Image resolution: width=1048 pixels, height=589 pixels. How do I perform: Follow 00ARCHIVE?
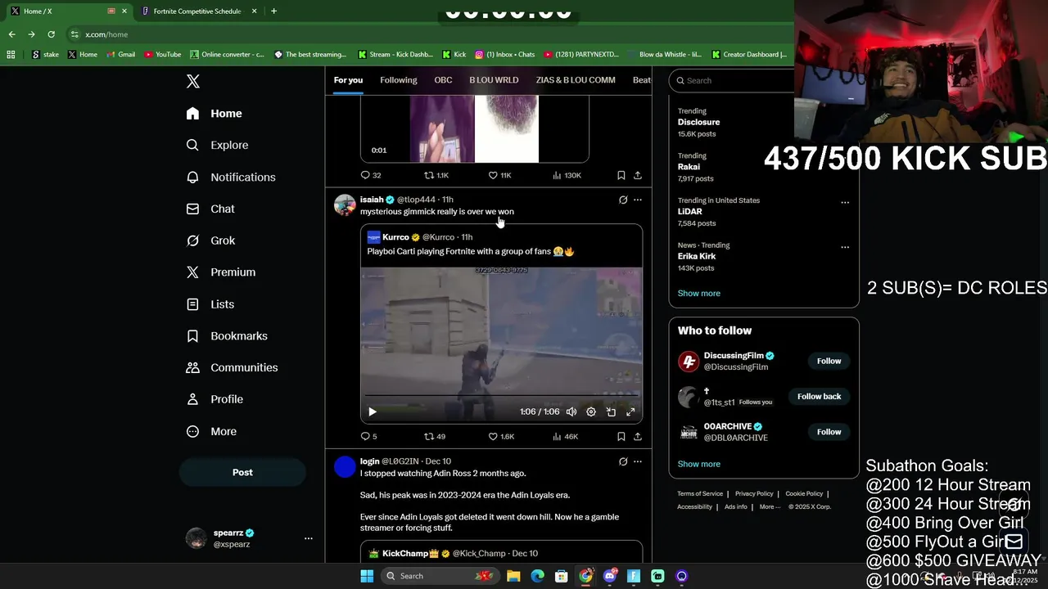coord(829,432)
